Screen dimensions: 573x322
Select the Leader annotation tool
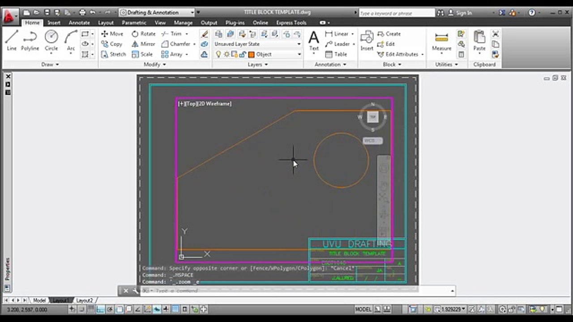click(338, 44)
